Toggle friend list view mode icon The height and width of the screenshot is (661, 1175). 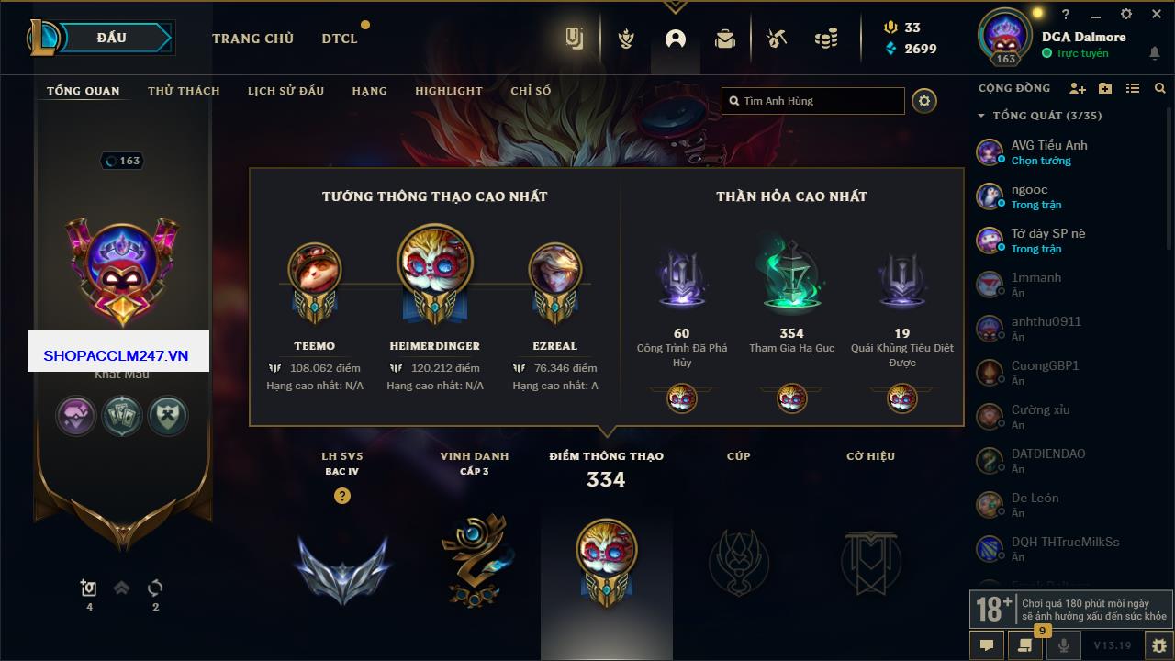tap(1133, 88)
